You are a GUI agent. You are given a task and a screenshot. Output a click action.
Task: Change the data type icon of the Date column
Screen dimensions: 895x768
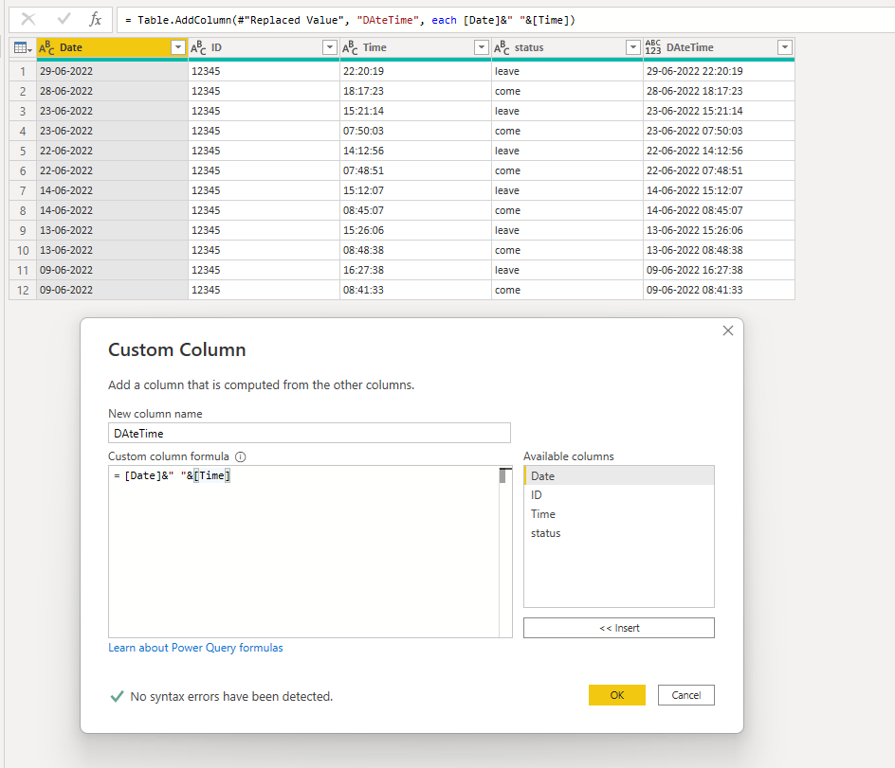[46, 48]
